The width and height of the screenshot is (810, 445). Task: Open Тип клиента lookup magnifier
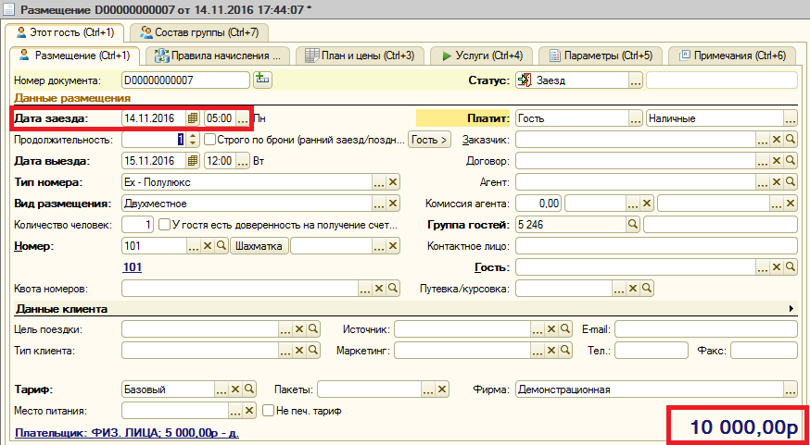[313, 350]
